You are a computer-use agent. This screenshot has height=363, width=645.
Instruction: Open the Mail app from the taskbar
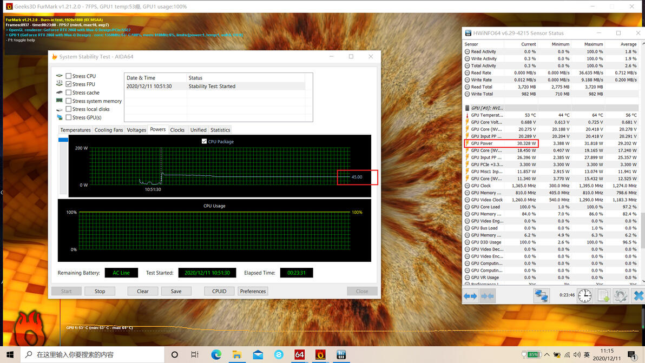click(258, 354)
